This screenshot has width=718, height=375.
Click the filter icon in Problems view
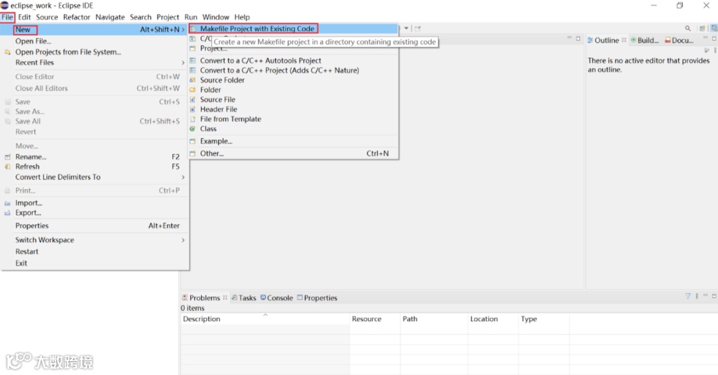point(688,296)
